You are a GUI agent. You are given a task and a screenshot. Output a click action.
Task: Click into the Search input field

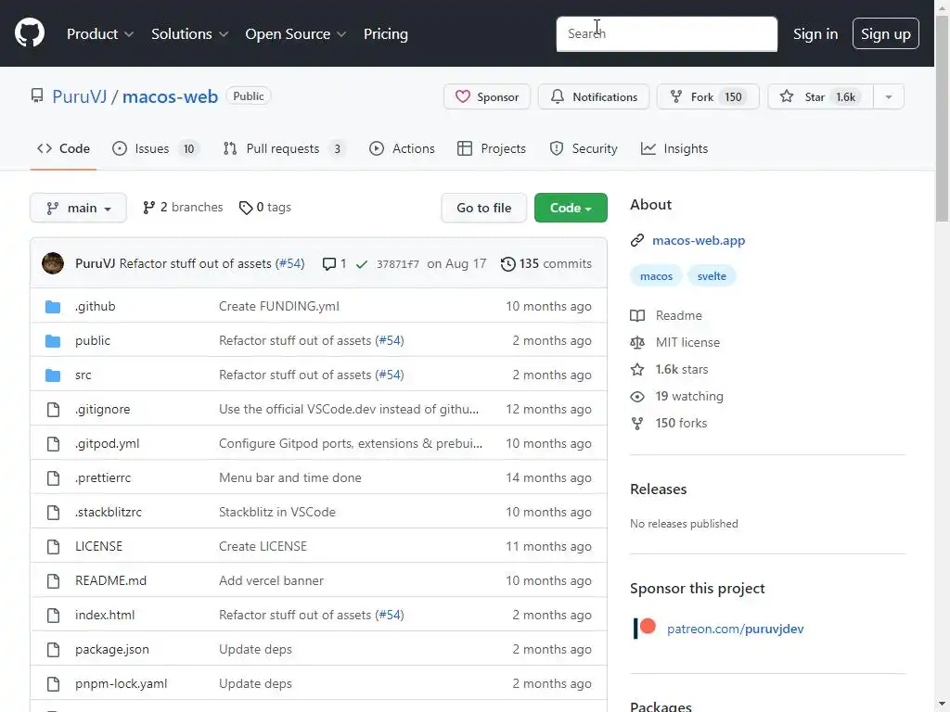click(x=666, y=34)
